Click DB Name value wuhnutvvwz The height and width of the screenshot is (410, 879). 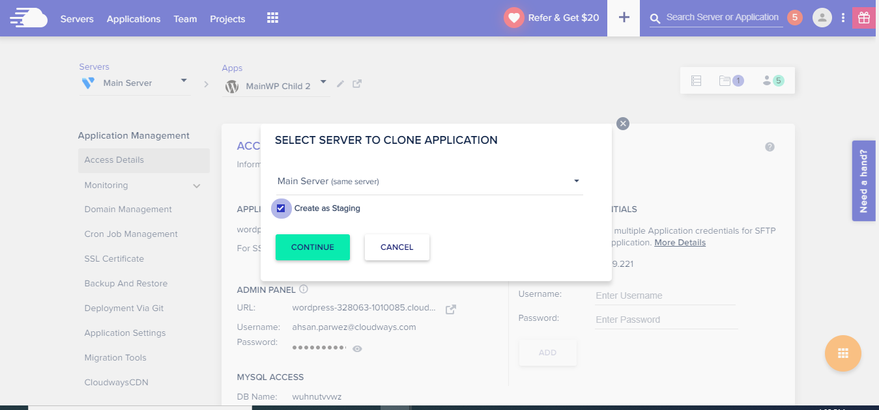coord(317,397)
